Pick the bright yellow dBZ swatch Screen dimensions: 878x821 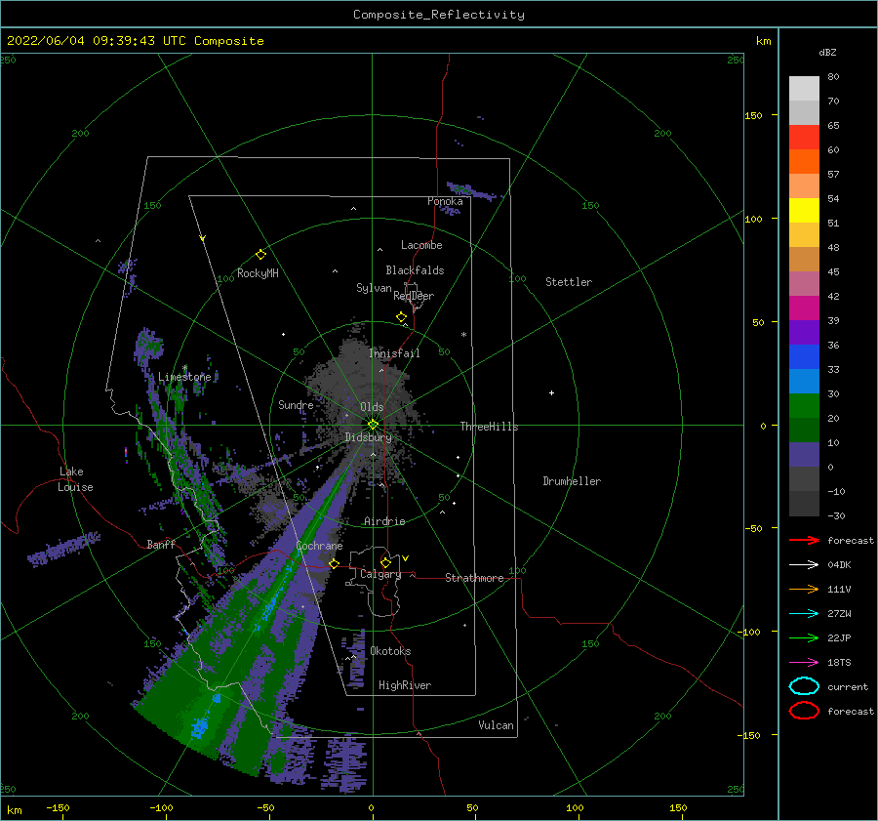(804, 210)
